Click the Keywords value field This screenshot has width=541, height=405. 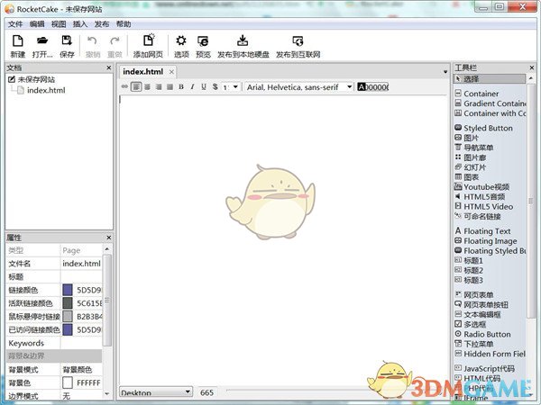[x=81, y=343]
